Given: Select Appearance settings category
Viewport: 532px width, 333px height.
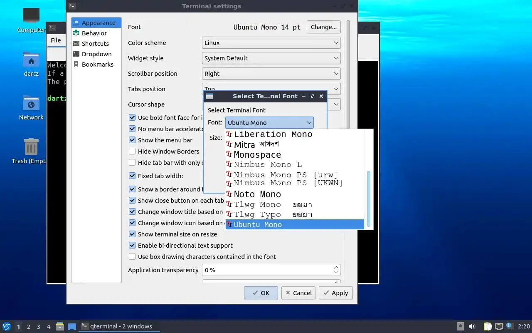Looking at the screenshot, I should pos(96,23).
